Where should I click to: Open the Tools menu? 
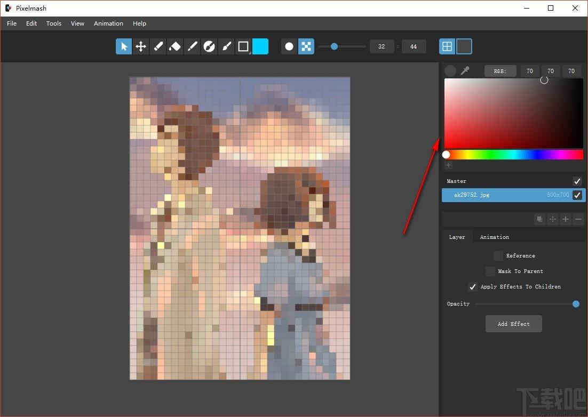(54, 23)
